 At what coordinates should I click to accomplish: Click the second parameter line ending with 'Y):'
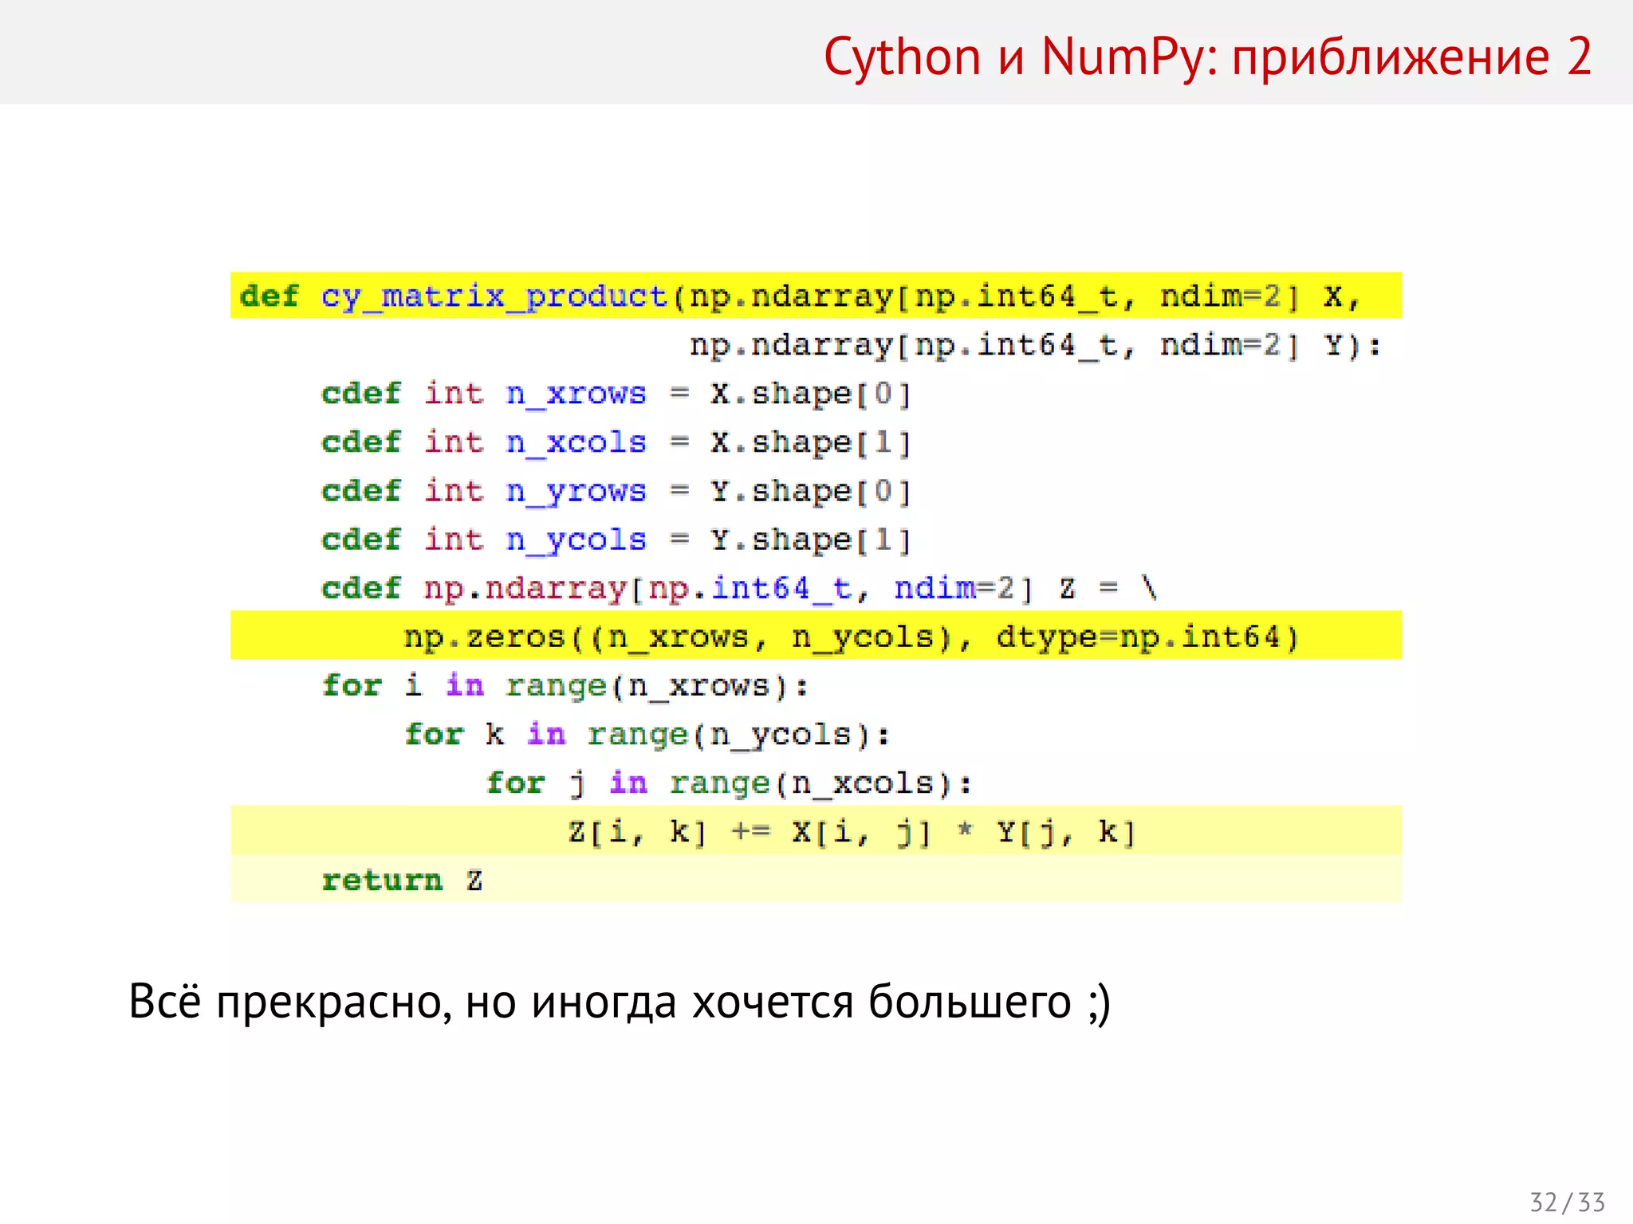point(1034,346)
